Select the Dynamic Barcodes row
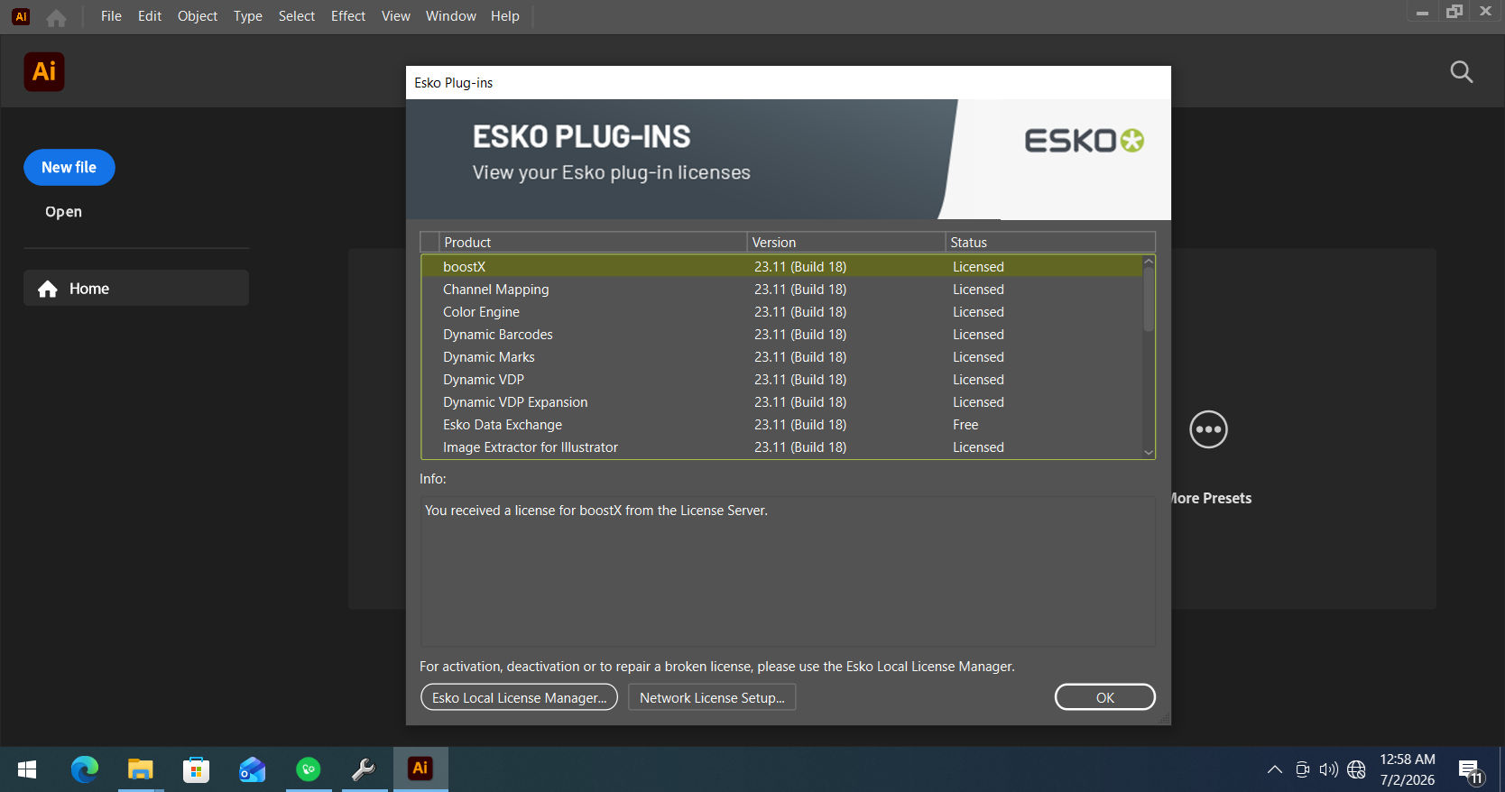The image size is (1505, 792). click(782, 335)
